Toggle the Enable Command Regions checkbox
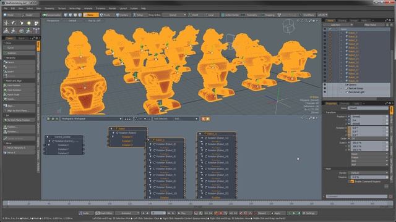Image resolution: width=396 pixels, height=222 pixels. click(352, 181)
